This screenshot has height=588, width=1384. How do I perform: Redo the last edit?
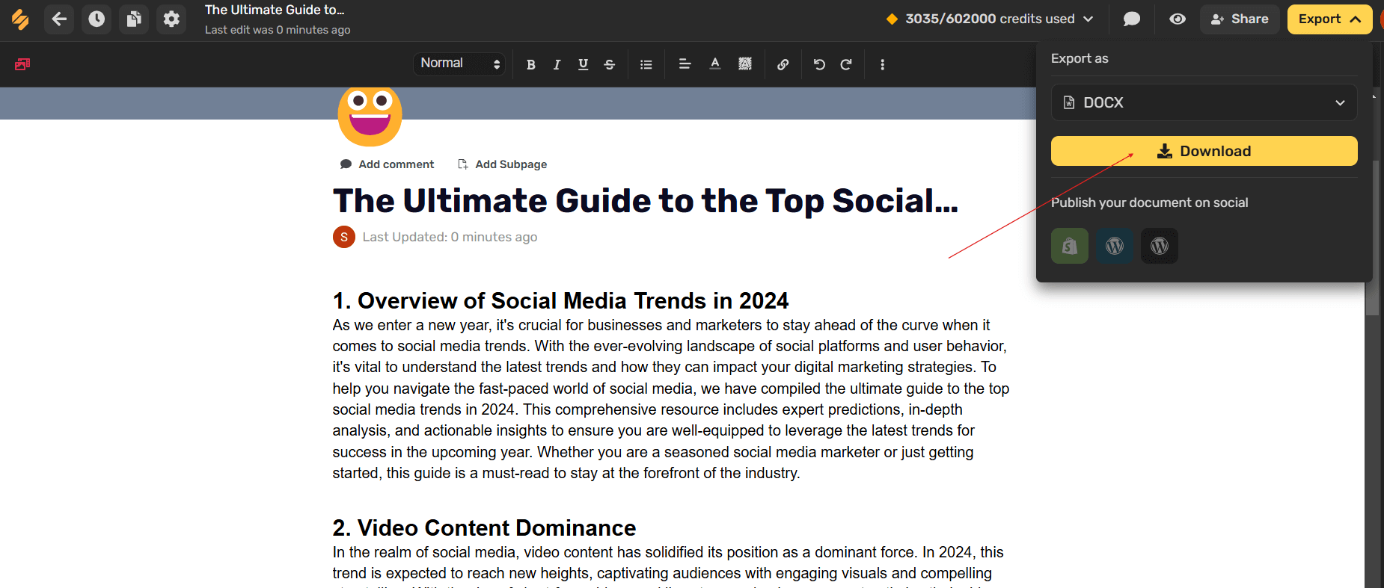[x=846, y=64]
